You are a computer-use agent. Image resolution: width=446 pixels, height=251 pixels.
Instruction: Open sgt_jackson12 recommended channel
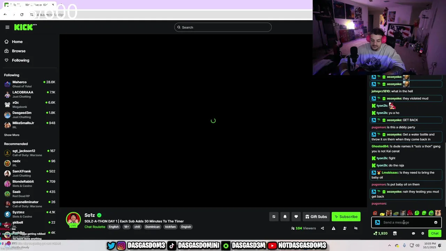[30, 153]
